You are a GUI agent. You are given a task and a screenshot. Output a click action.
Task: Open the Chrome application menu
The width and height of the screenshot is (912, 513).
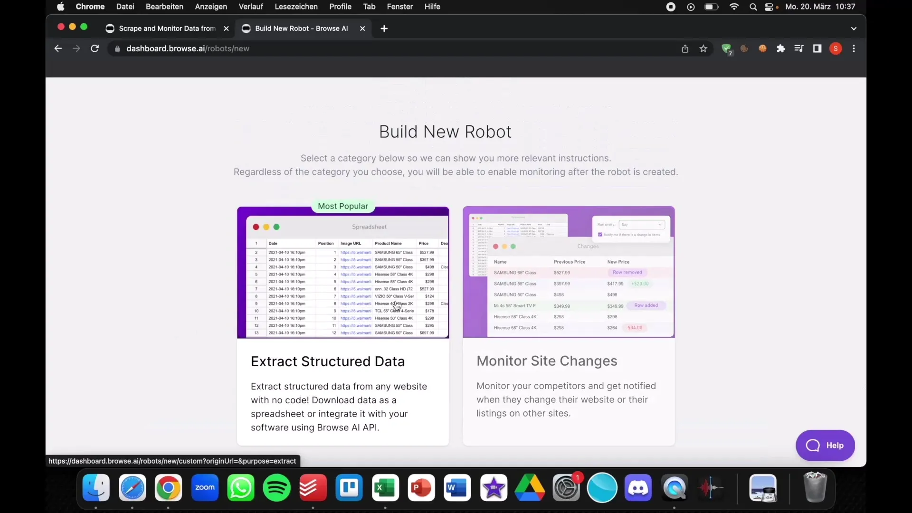tap(90, 7)
